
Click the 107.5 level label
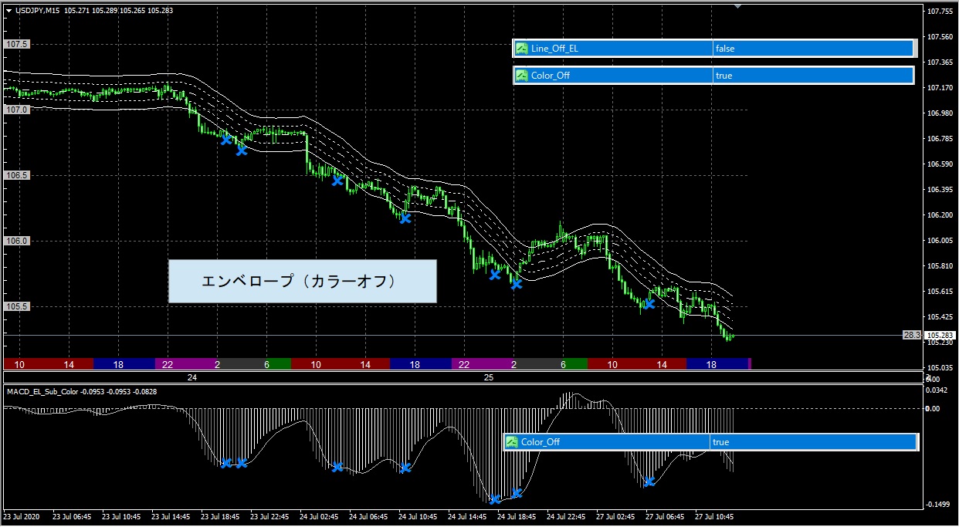coord(17,45)
